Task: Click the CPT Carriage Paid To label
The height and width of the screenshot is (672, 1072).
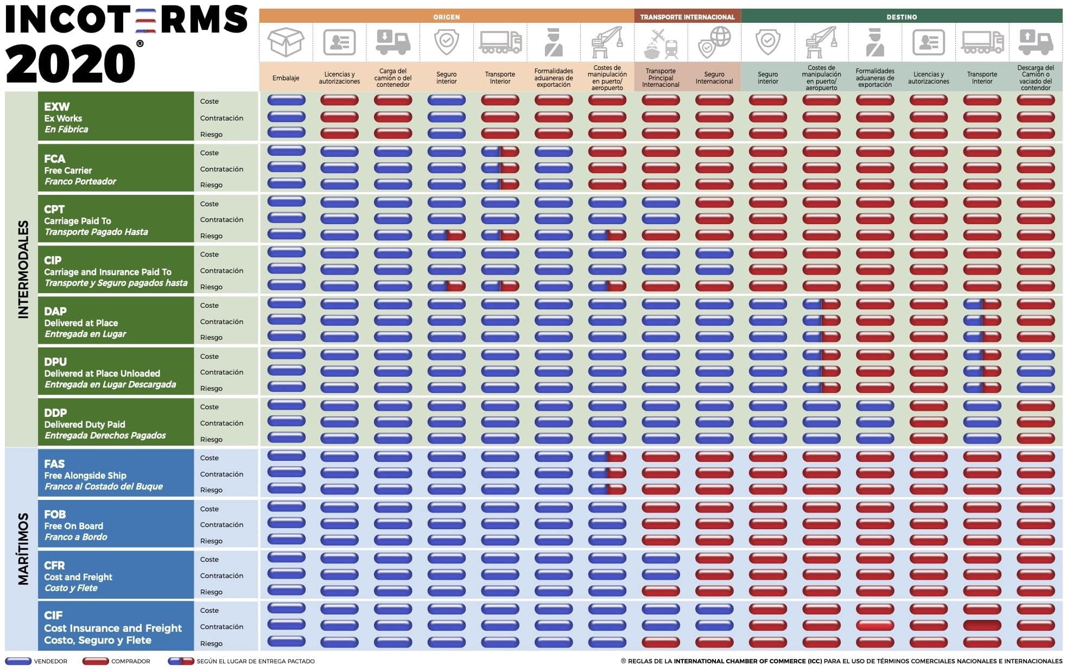Action: click(116, 219)
